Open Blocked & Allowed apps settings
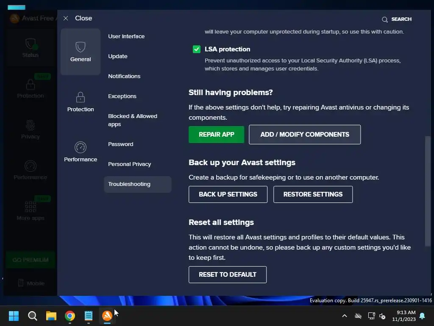 pyautogui.click(x=133, y=120)
